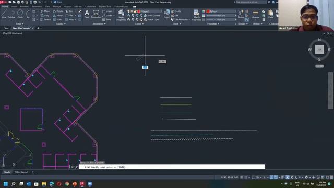Image resolution: width=334 pixels, height=188 pixels.
Task: Toggle snap mode in status bar
Action: click(246, 177)
